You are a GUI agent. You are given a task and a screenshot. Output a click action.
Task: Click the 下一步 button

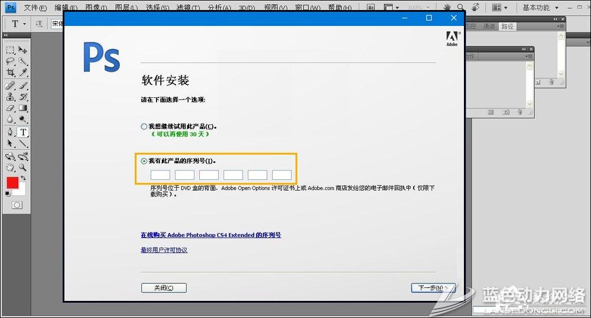click(x=433, y=288)
